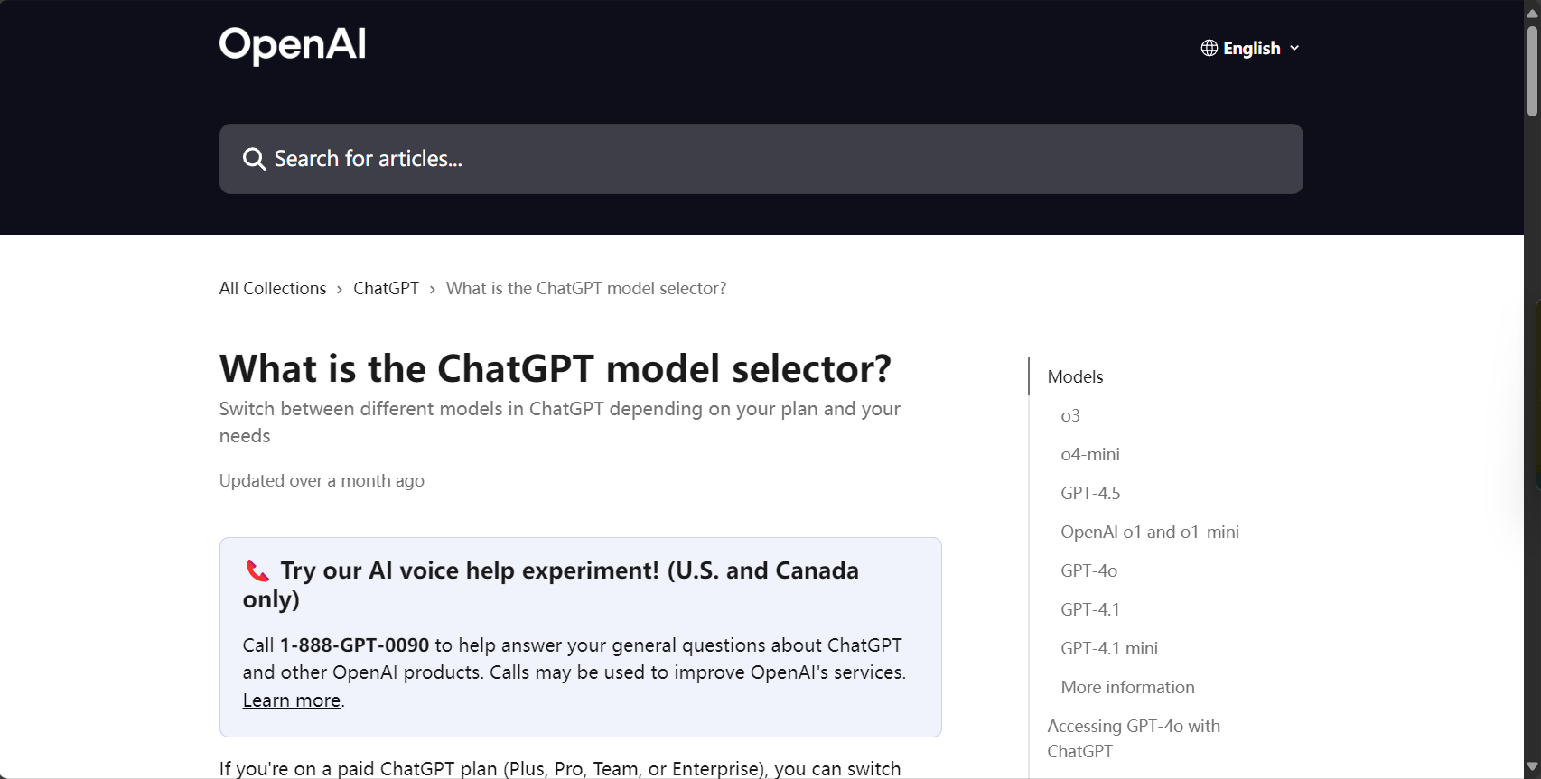The height and width of the screenshot is (779, 1541).
Task: Jump to Models section in contents
Action: 1075,376
